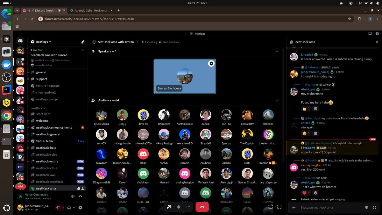Click the Message neatHack ama input field

[x=331, y=208]
